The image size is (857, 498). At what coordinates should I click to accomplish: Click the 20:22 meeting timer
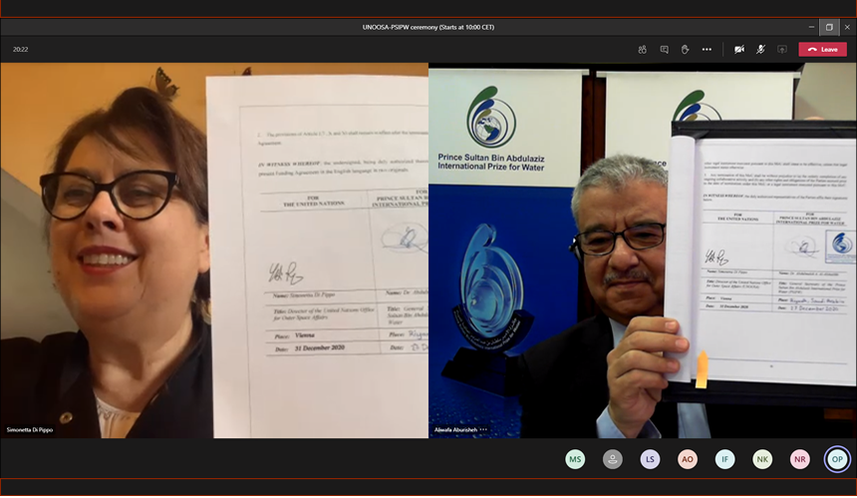(x=20, y=49)
